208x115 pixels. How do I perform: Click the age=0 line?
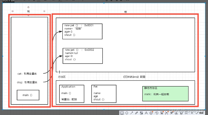point(69,56)
